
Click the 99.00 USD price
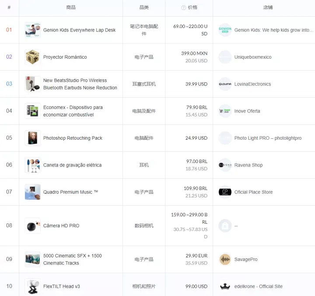196,286
